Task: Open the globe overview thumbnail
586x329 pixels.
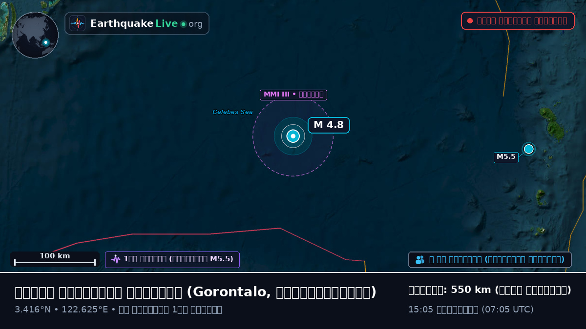Action: [35, 35]
